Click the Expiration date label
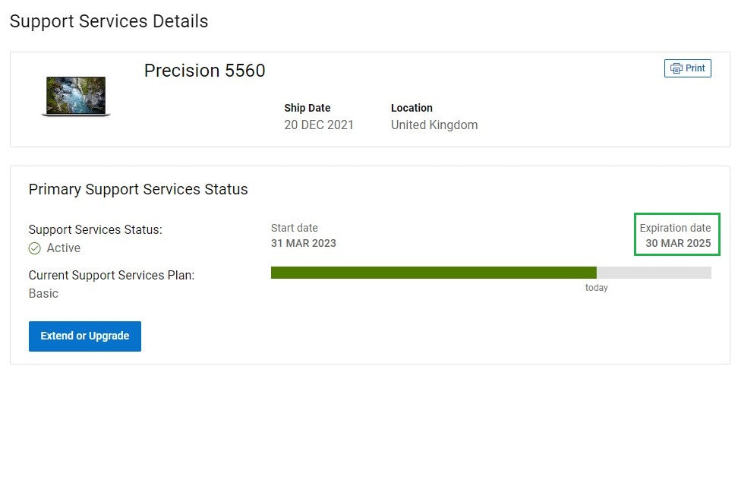 click(x=675, y=228)
